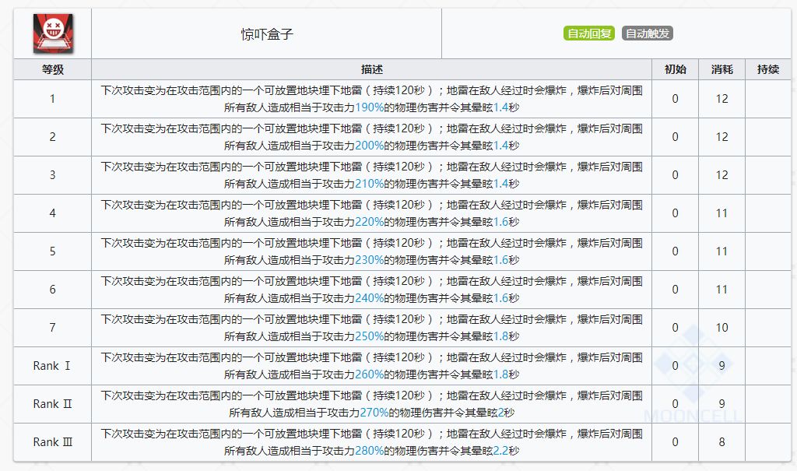Click the 消耗 value 12 in level 2 row
Screen dimensions: 797x471
pos(722,137)
